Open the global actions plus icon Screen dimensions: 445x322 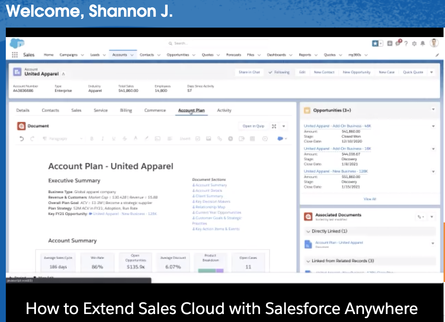[389, 43]
